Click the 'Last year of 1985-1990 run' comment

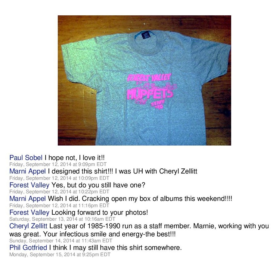pyautogui.click(x=139, y=230)
